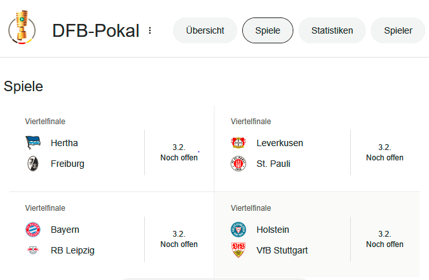Click the Leverkusen club crest
This screenshot has width=429, height=280.
click(238, 143)
